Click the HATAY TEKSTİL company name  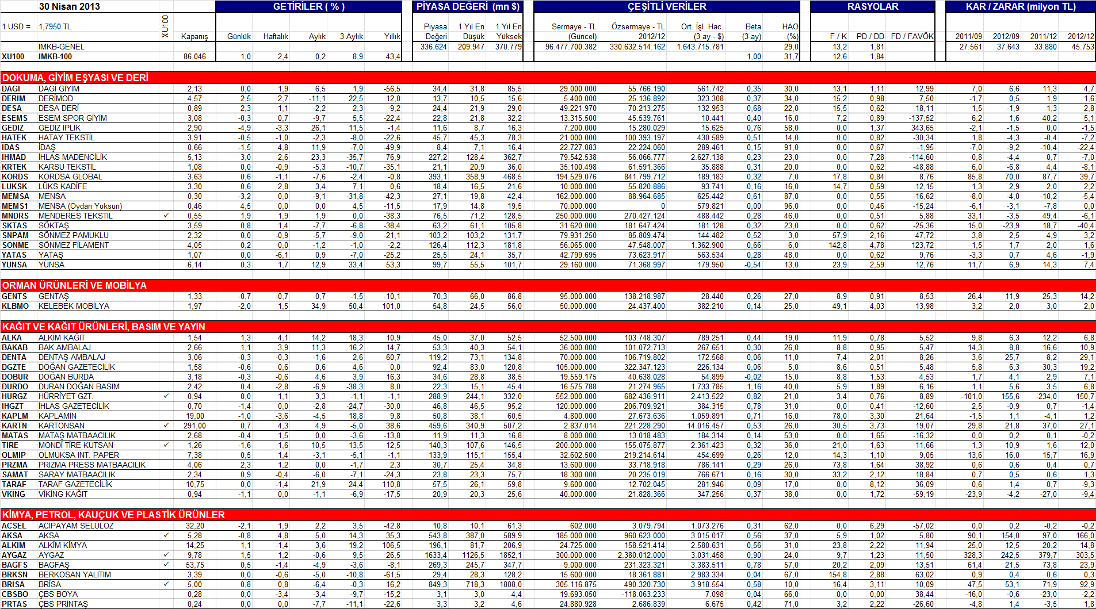point(67,137)
